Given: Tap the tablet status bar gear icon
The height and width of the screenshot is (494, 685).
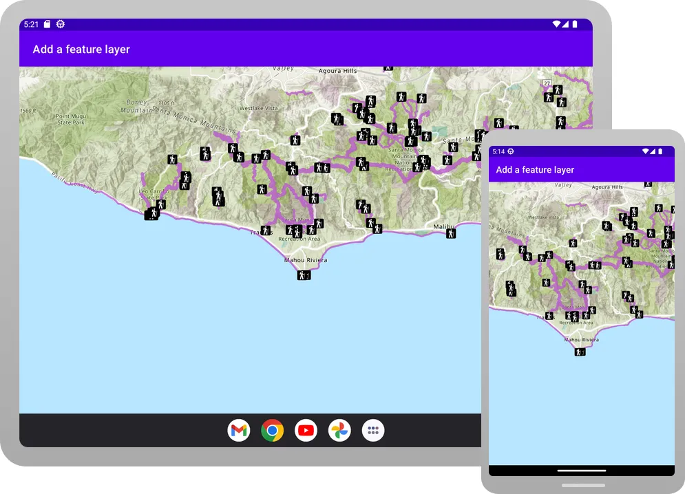Looking at the screenshot, I should (x=61, y=24).
